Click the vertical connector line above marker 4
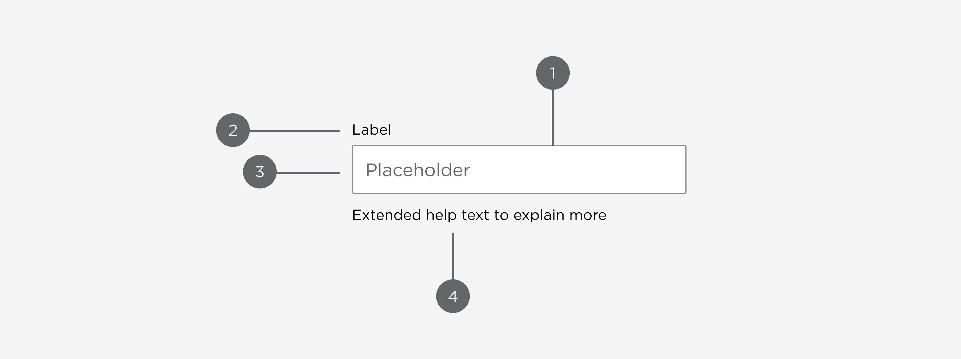This screenshot has height=359, width=961. 453,256
